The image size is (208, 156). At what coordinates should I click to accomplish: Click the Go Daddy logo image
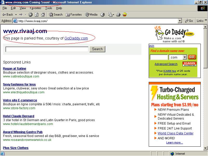pos(174,34)
